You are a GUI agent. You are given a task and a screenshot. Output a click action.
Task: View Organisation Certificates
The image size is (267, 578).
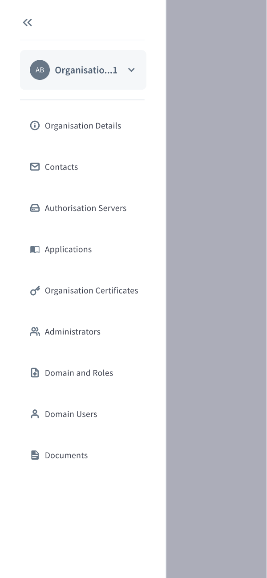pyautogui.click(x=91, y=291)
